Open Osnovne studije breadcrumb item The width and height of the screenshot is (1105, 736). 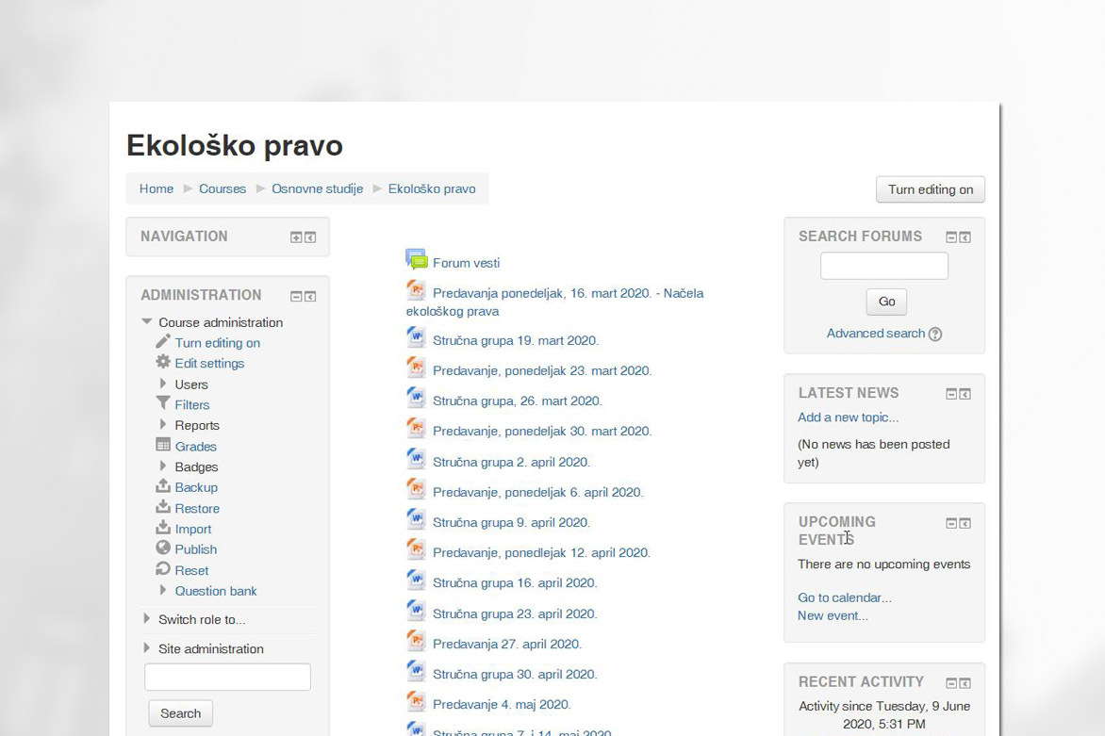[317, 188]
